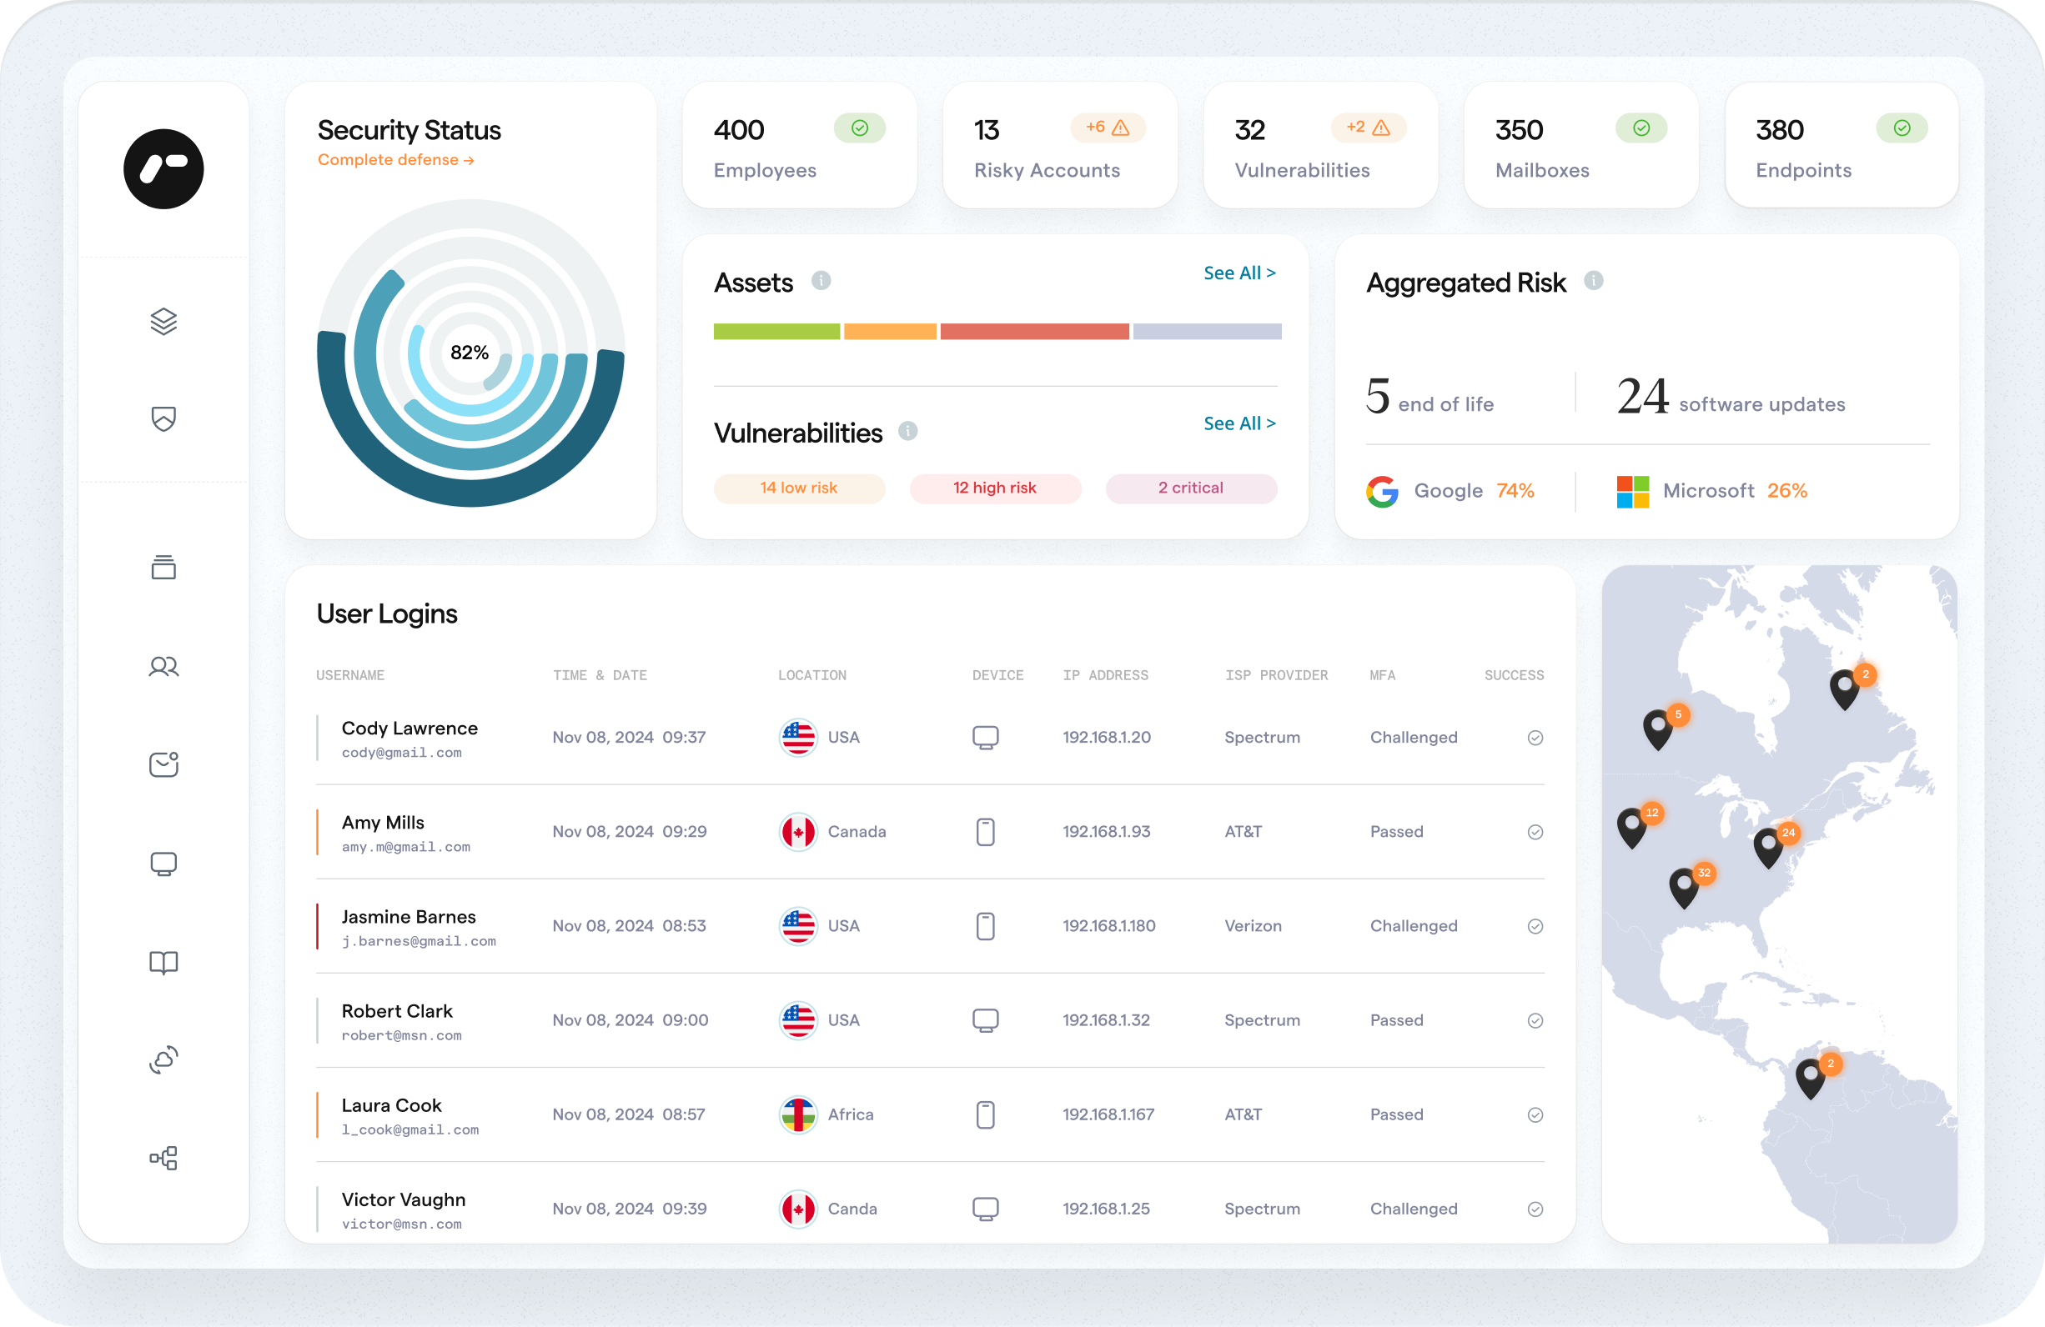Screen dimensions: 2045x1327
Task: Click Amy Mills' success check circle
Action: [1535, 832]
